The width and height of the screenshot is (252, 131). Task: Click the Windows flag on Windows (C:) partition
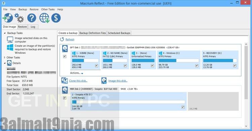point(160,53)
